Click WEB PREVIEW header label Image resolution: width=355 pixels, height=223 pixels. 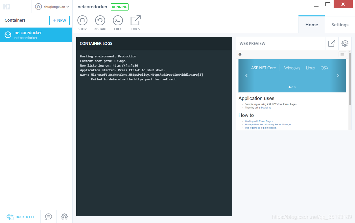click(x=252, y=43)
